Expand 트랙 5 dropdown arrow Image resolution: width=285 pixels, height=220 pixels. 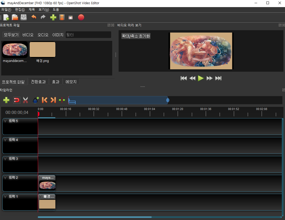[x=6, y=121]
